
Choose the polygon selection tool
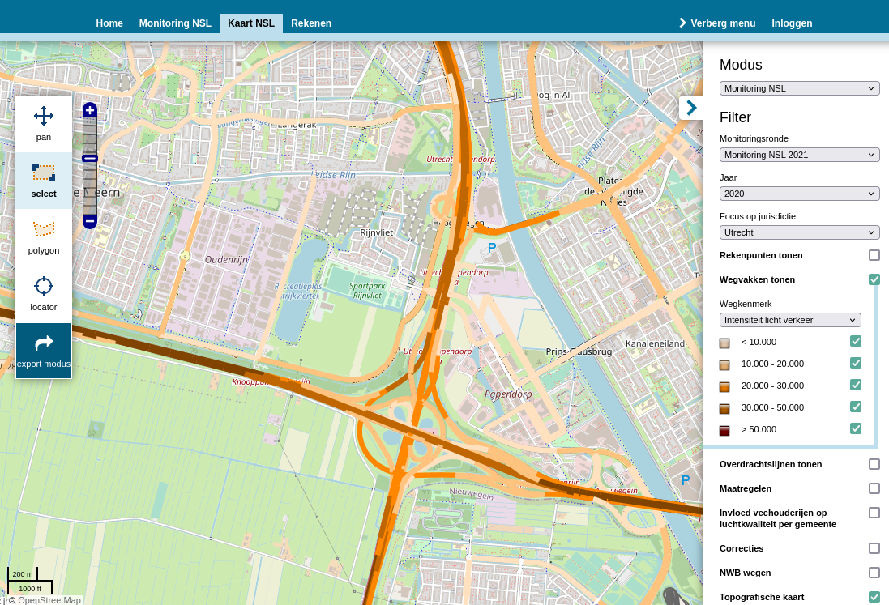pyautogui.click(x=44, y=236)
